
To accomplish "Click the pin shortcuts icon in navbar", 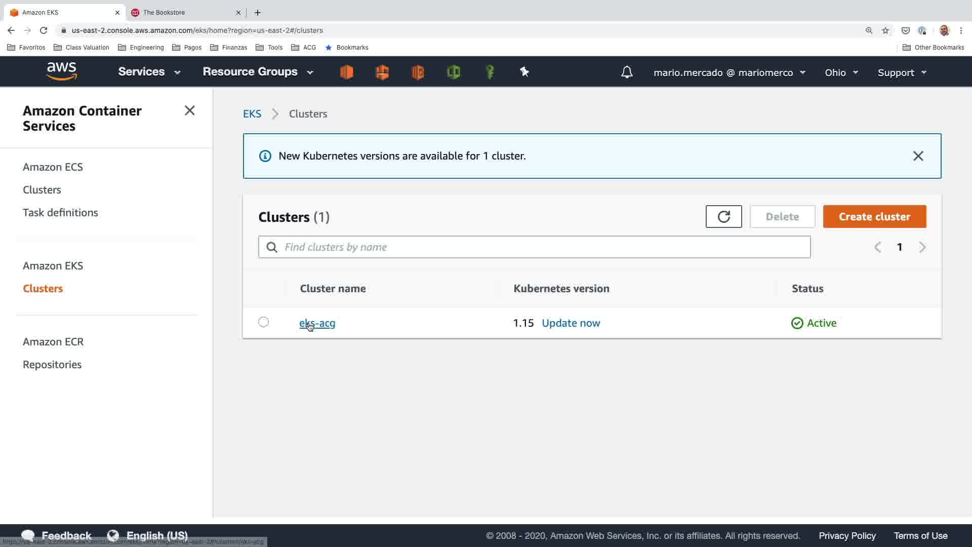I will click(524, 72).
